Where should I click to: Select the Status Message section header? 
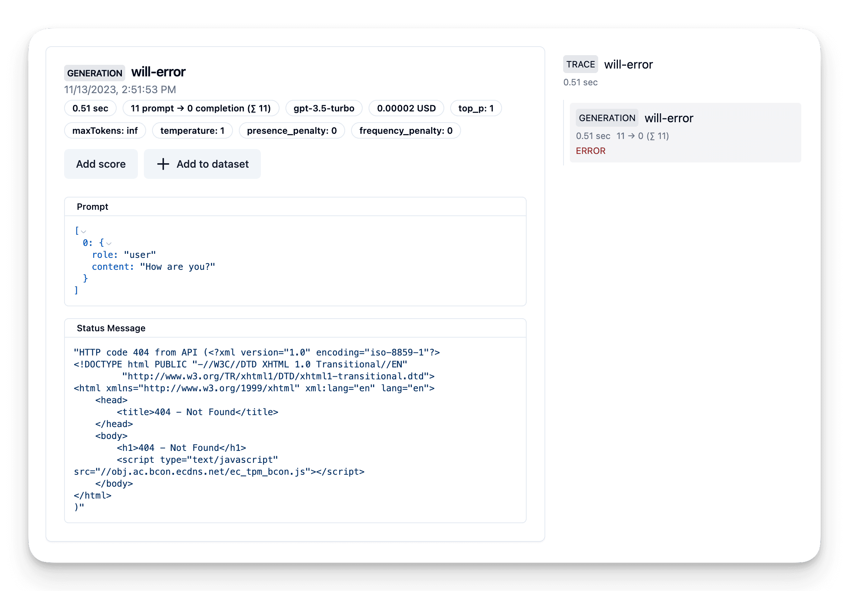(111, 328)
